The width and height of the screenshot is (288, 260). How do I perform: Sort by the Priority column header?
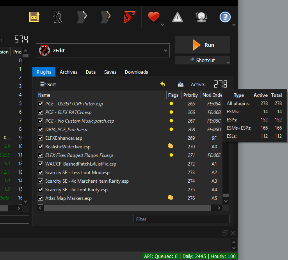(x=190, y=95)
